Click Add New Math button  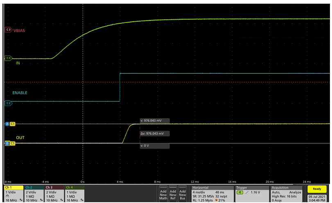(163, 194)
